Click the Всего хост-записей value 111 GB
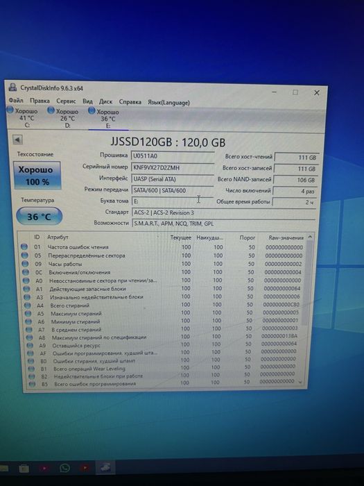This screenshot has width=364, height=486. point(295,169)
